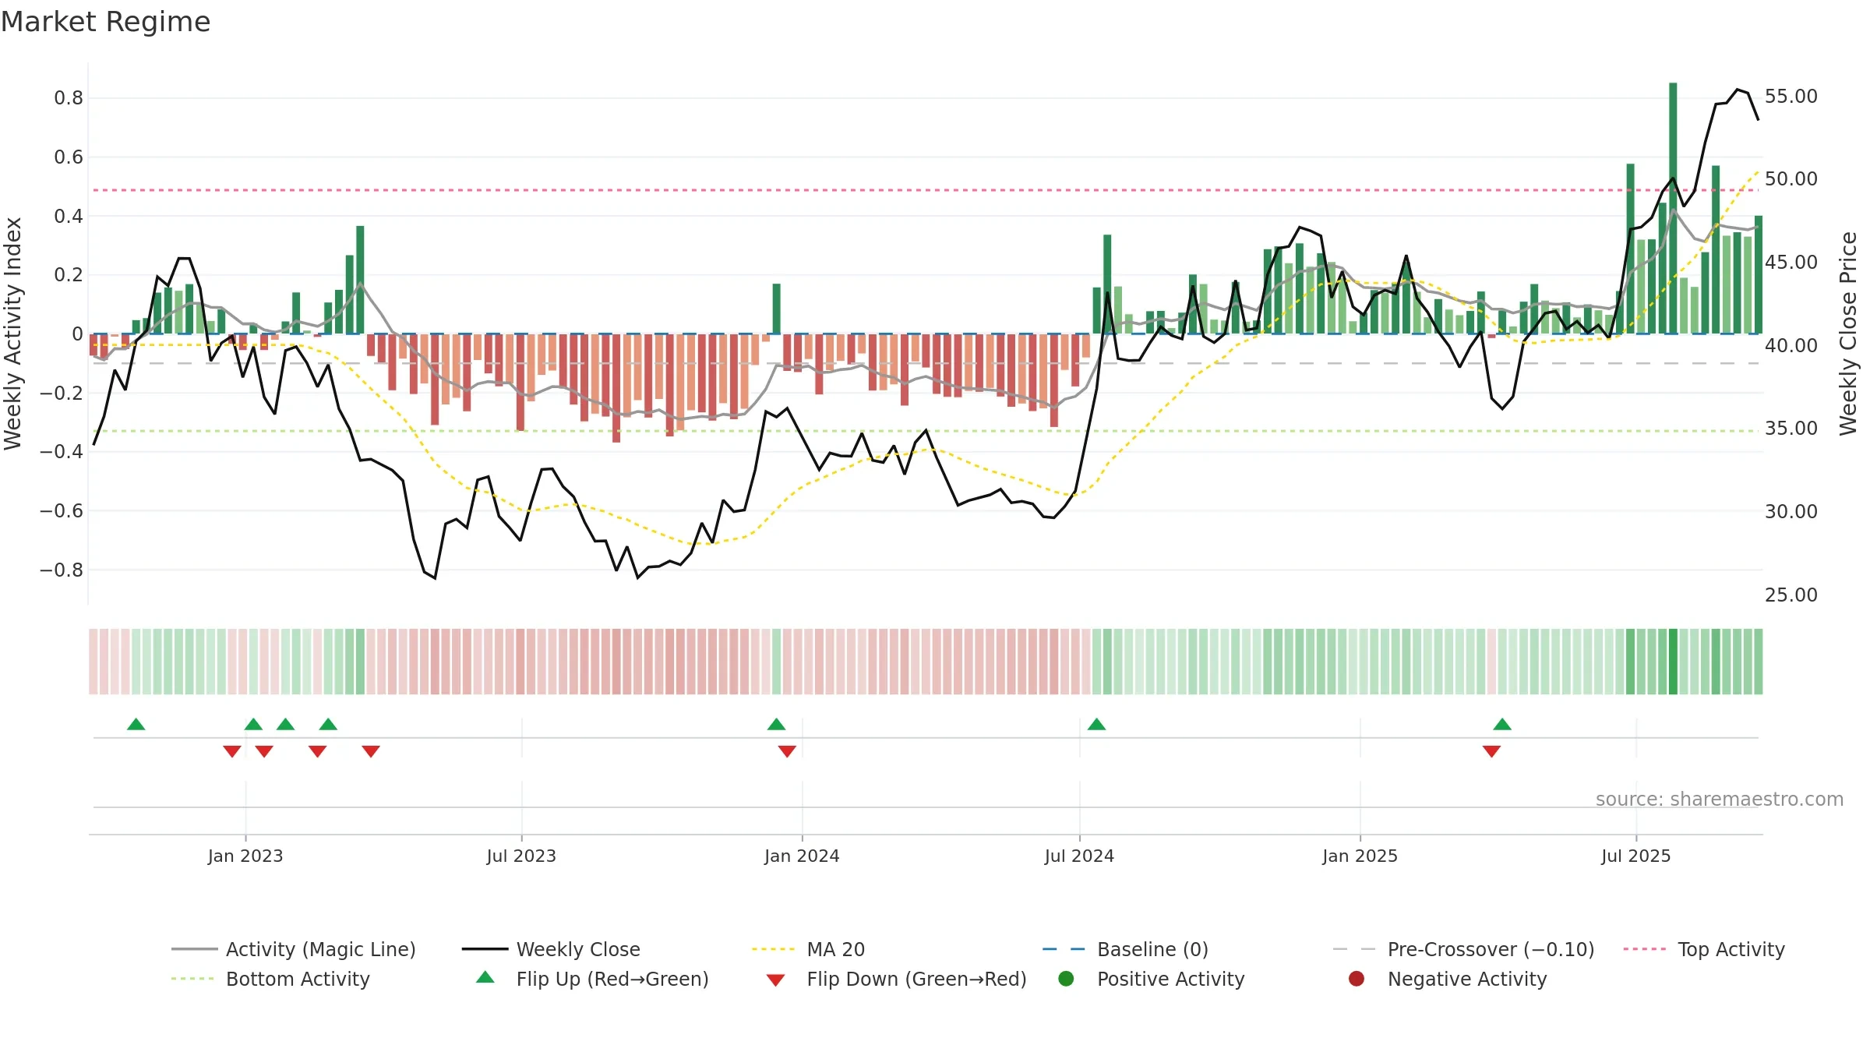Click the Jan 2024 axis label
1870x1052 pixels.
(x=802, y=856)
